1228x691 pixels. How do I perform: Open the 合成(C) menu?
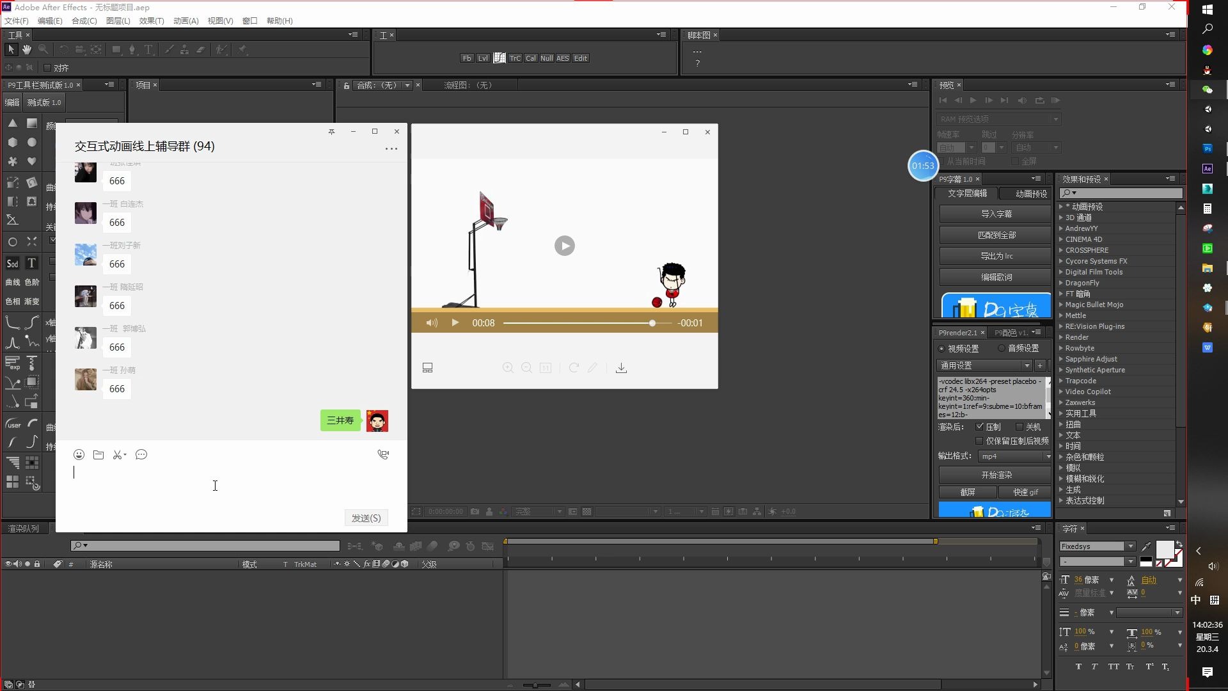tap(84, 21)
